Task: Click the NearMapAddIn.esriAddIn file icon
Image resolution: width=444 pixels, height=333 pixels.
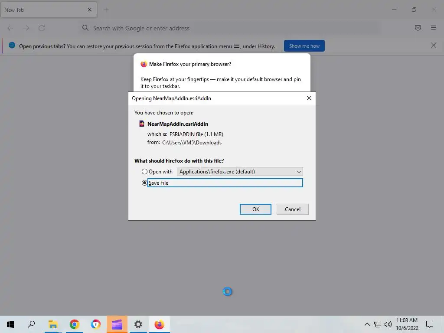Action: [142, 124]
